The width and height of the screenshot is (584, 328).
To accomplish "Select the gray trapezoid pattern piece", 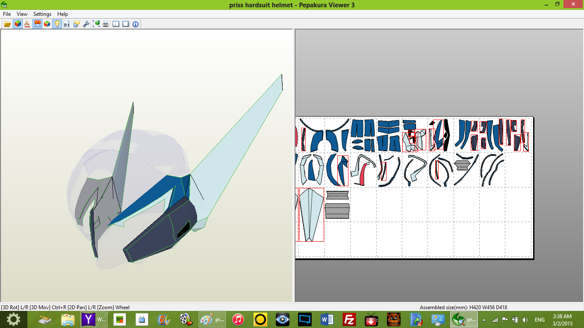I will 337,211.
